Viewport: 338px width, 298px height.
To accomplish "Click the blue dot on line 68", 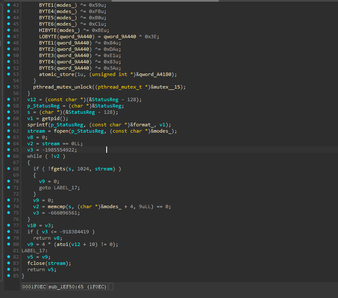I will coord(9,169).
